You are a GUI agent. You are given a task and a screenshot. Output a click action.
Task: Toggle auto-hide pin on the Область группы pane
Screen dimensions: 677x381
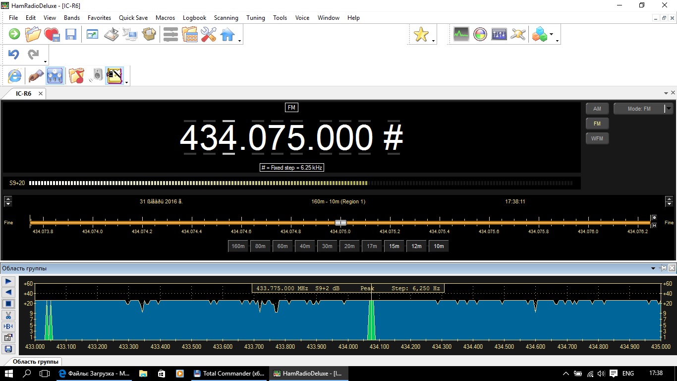663,268
